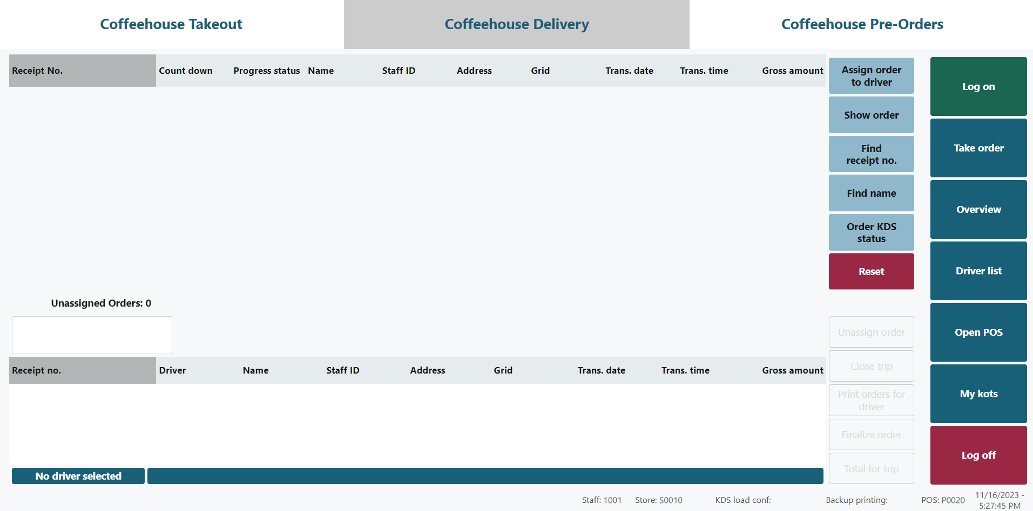Click the red Reset button
Screen dimensions: 1033x511
pos(871,271)
